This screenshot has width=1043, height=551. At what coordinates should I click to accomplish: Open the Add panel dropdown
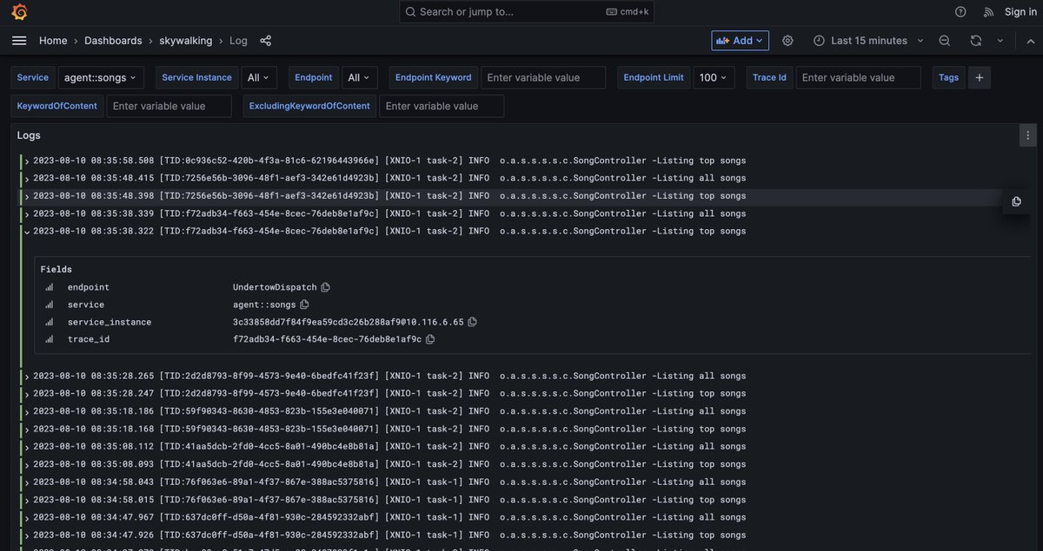pos(740,41)
